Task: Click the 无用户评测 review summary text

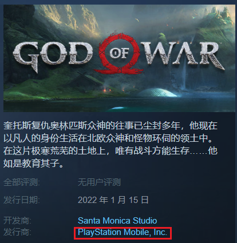Action: click(99, 182)
